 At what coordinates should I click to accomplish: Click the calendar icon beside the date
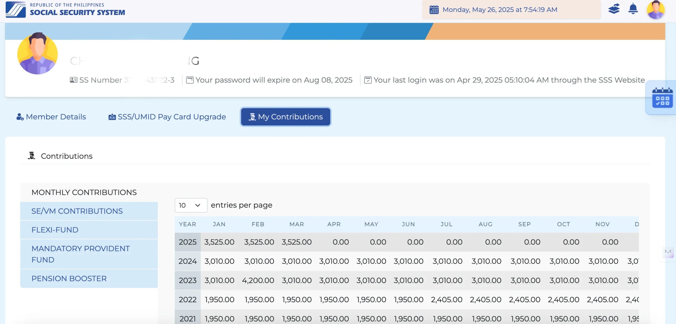(434, 10)
